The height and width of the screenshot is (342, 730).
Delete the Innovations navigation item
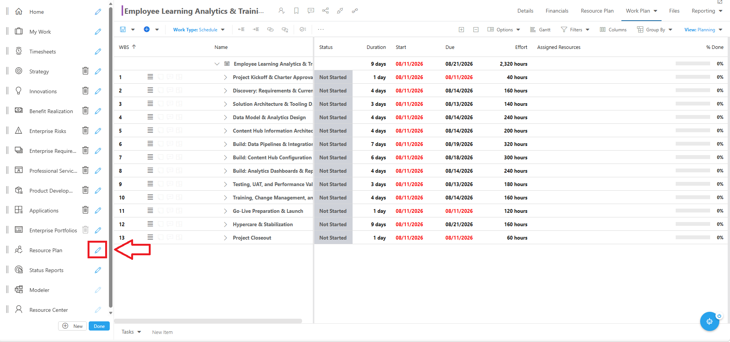[86, 91]
